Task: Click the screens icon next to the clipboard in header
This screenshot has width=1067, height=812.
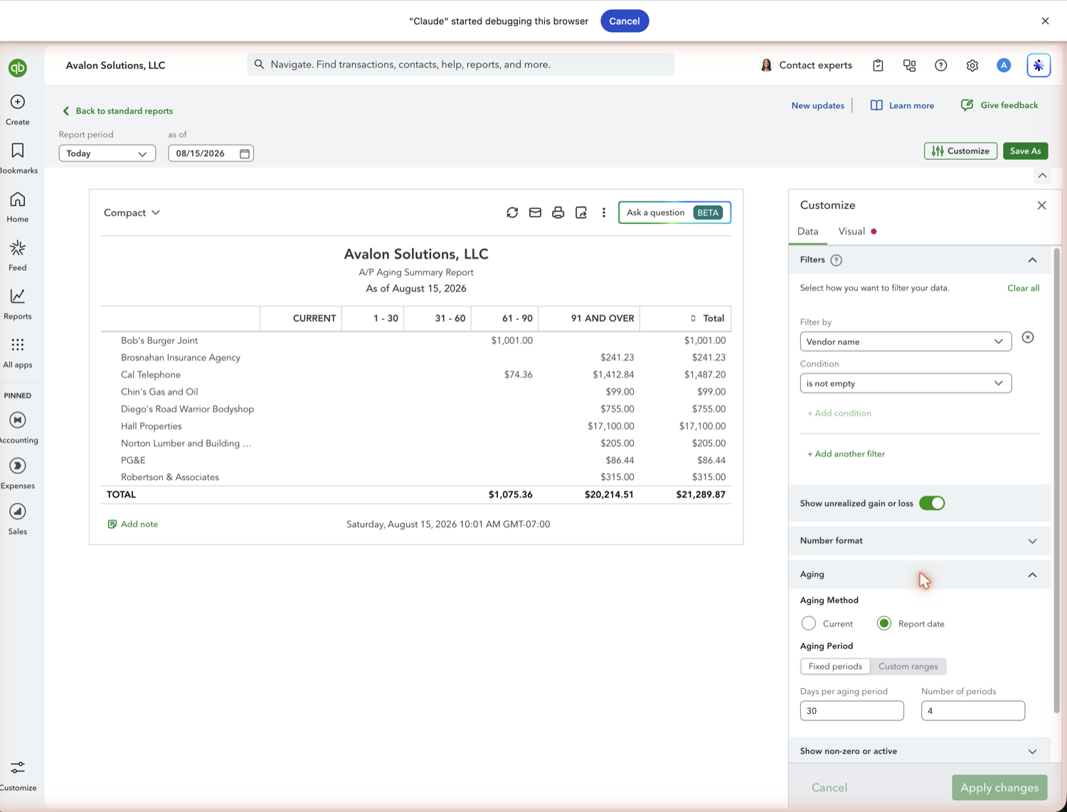Action: point(909,65)
